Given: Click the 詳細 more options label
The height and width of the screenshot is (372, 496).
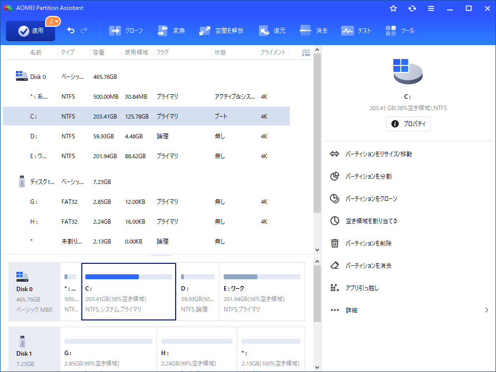Looking at the screenshot, I should 351,310.
